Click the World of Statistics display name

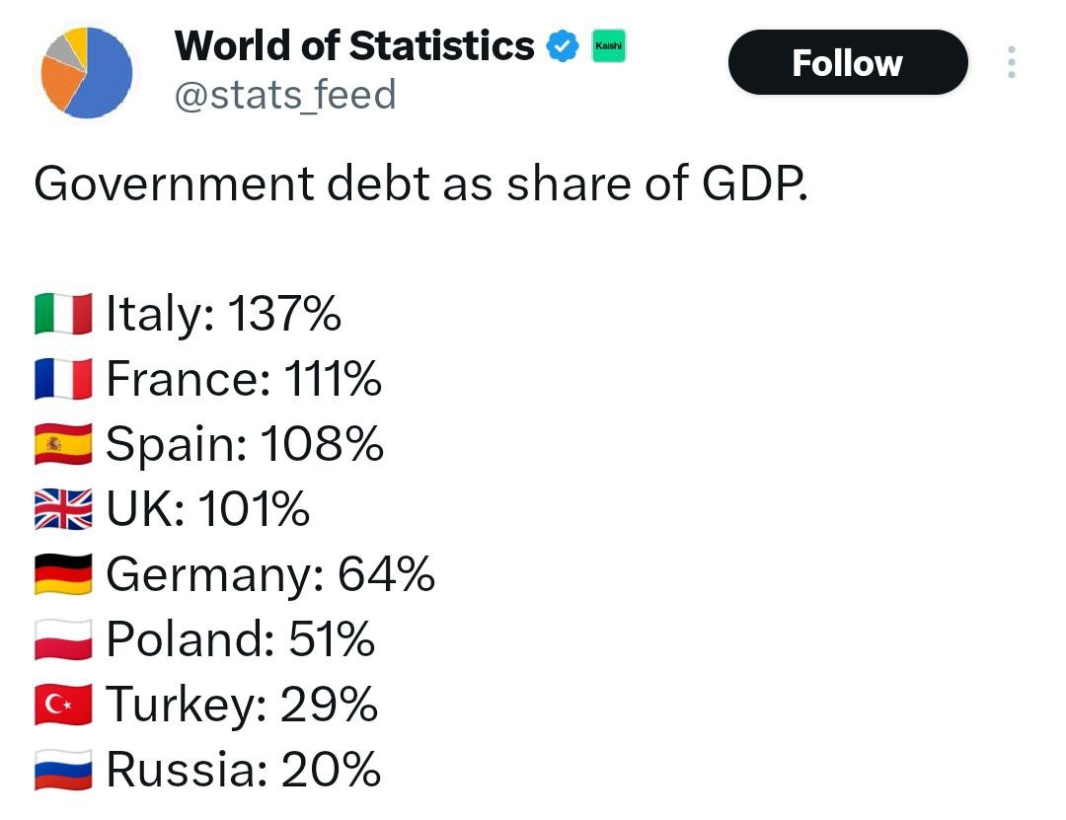(354, 45)
